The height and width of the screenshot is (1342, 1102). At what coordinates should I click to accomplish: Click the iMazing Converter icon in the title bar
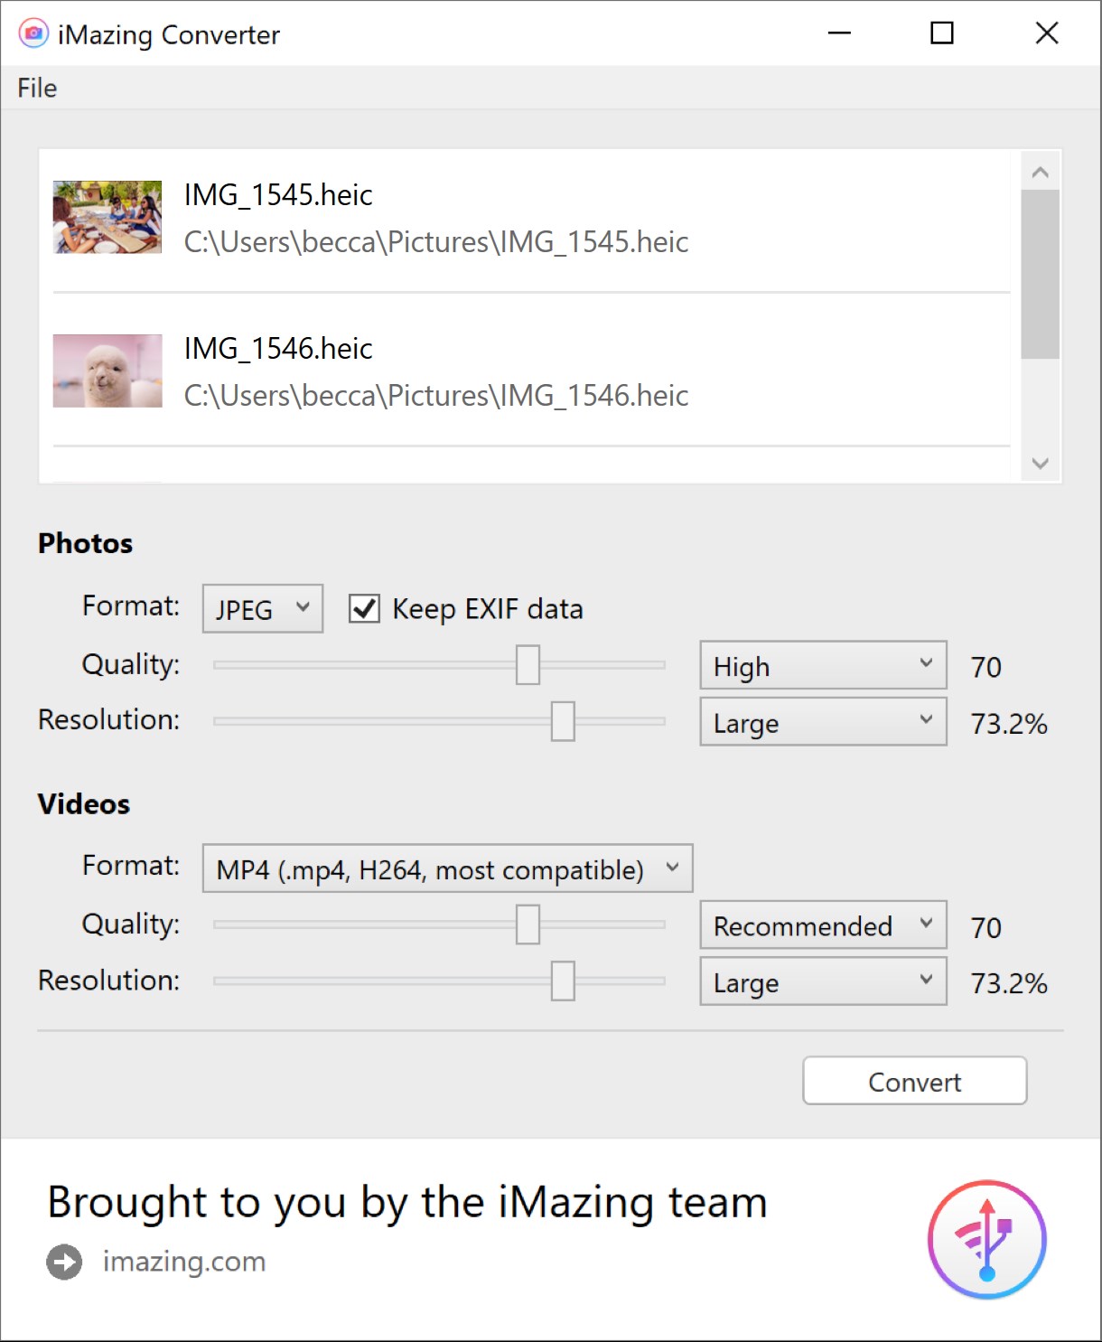point(33,33)
